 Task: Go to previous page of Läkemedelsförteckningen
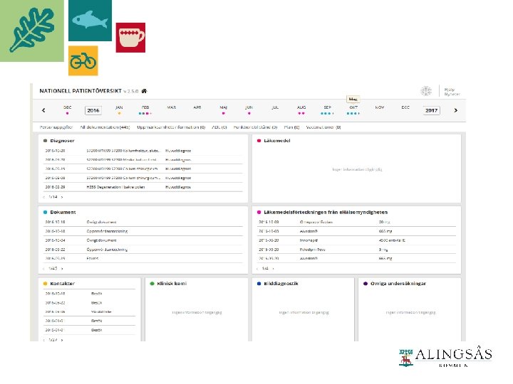(257, 269)
